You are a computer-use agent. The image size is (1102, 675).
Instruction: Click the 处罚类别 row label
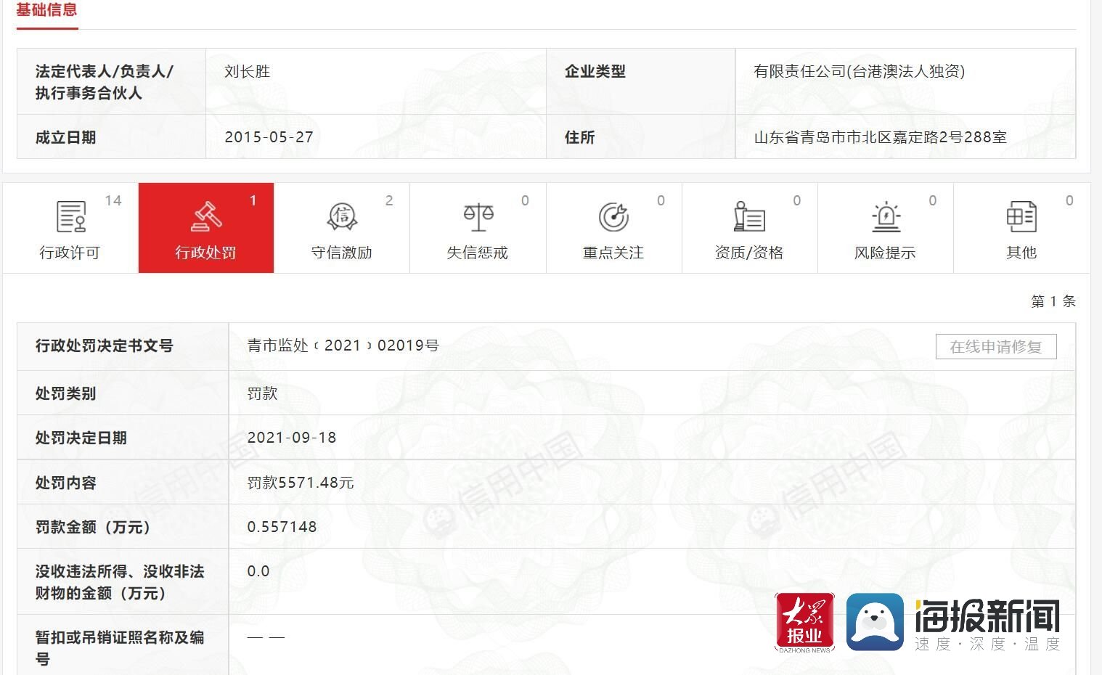tap(66, 393)
